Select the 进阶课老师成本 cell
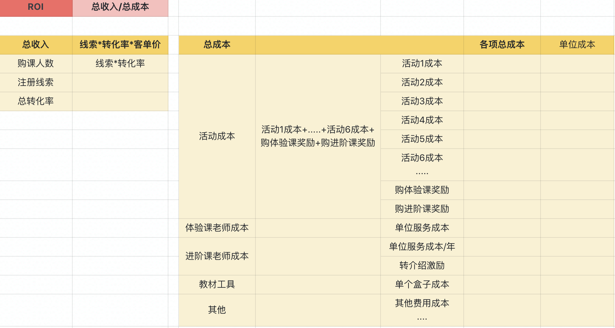Viewport: 615px width, 328px height. pyautogui.click(x=217, y=256)
